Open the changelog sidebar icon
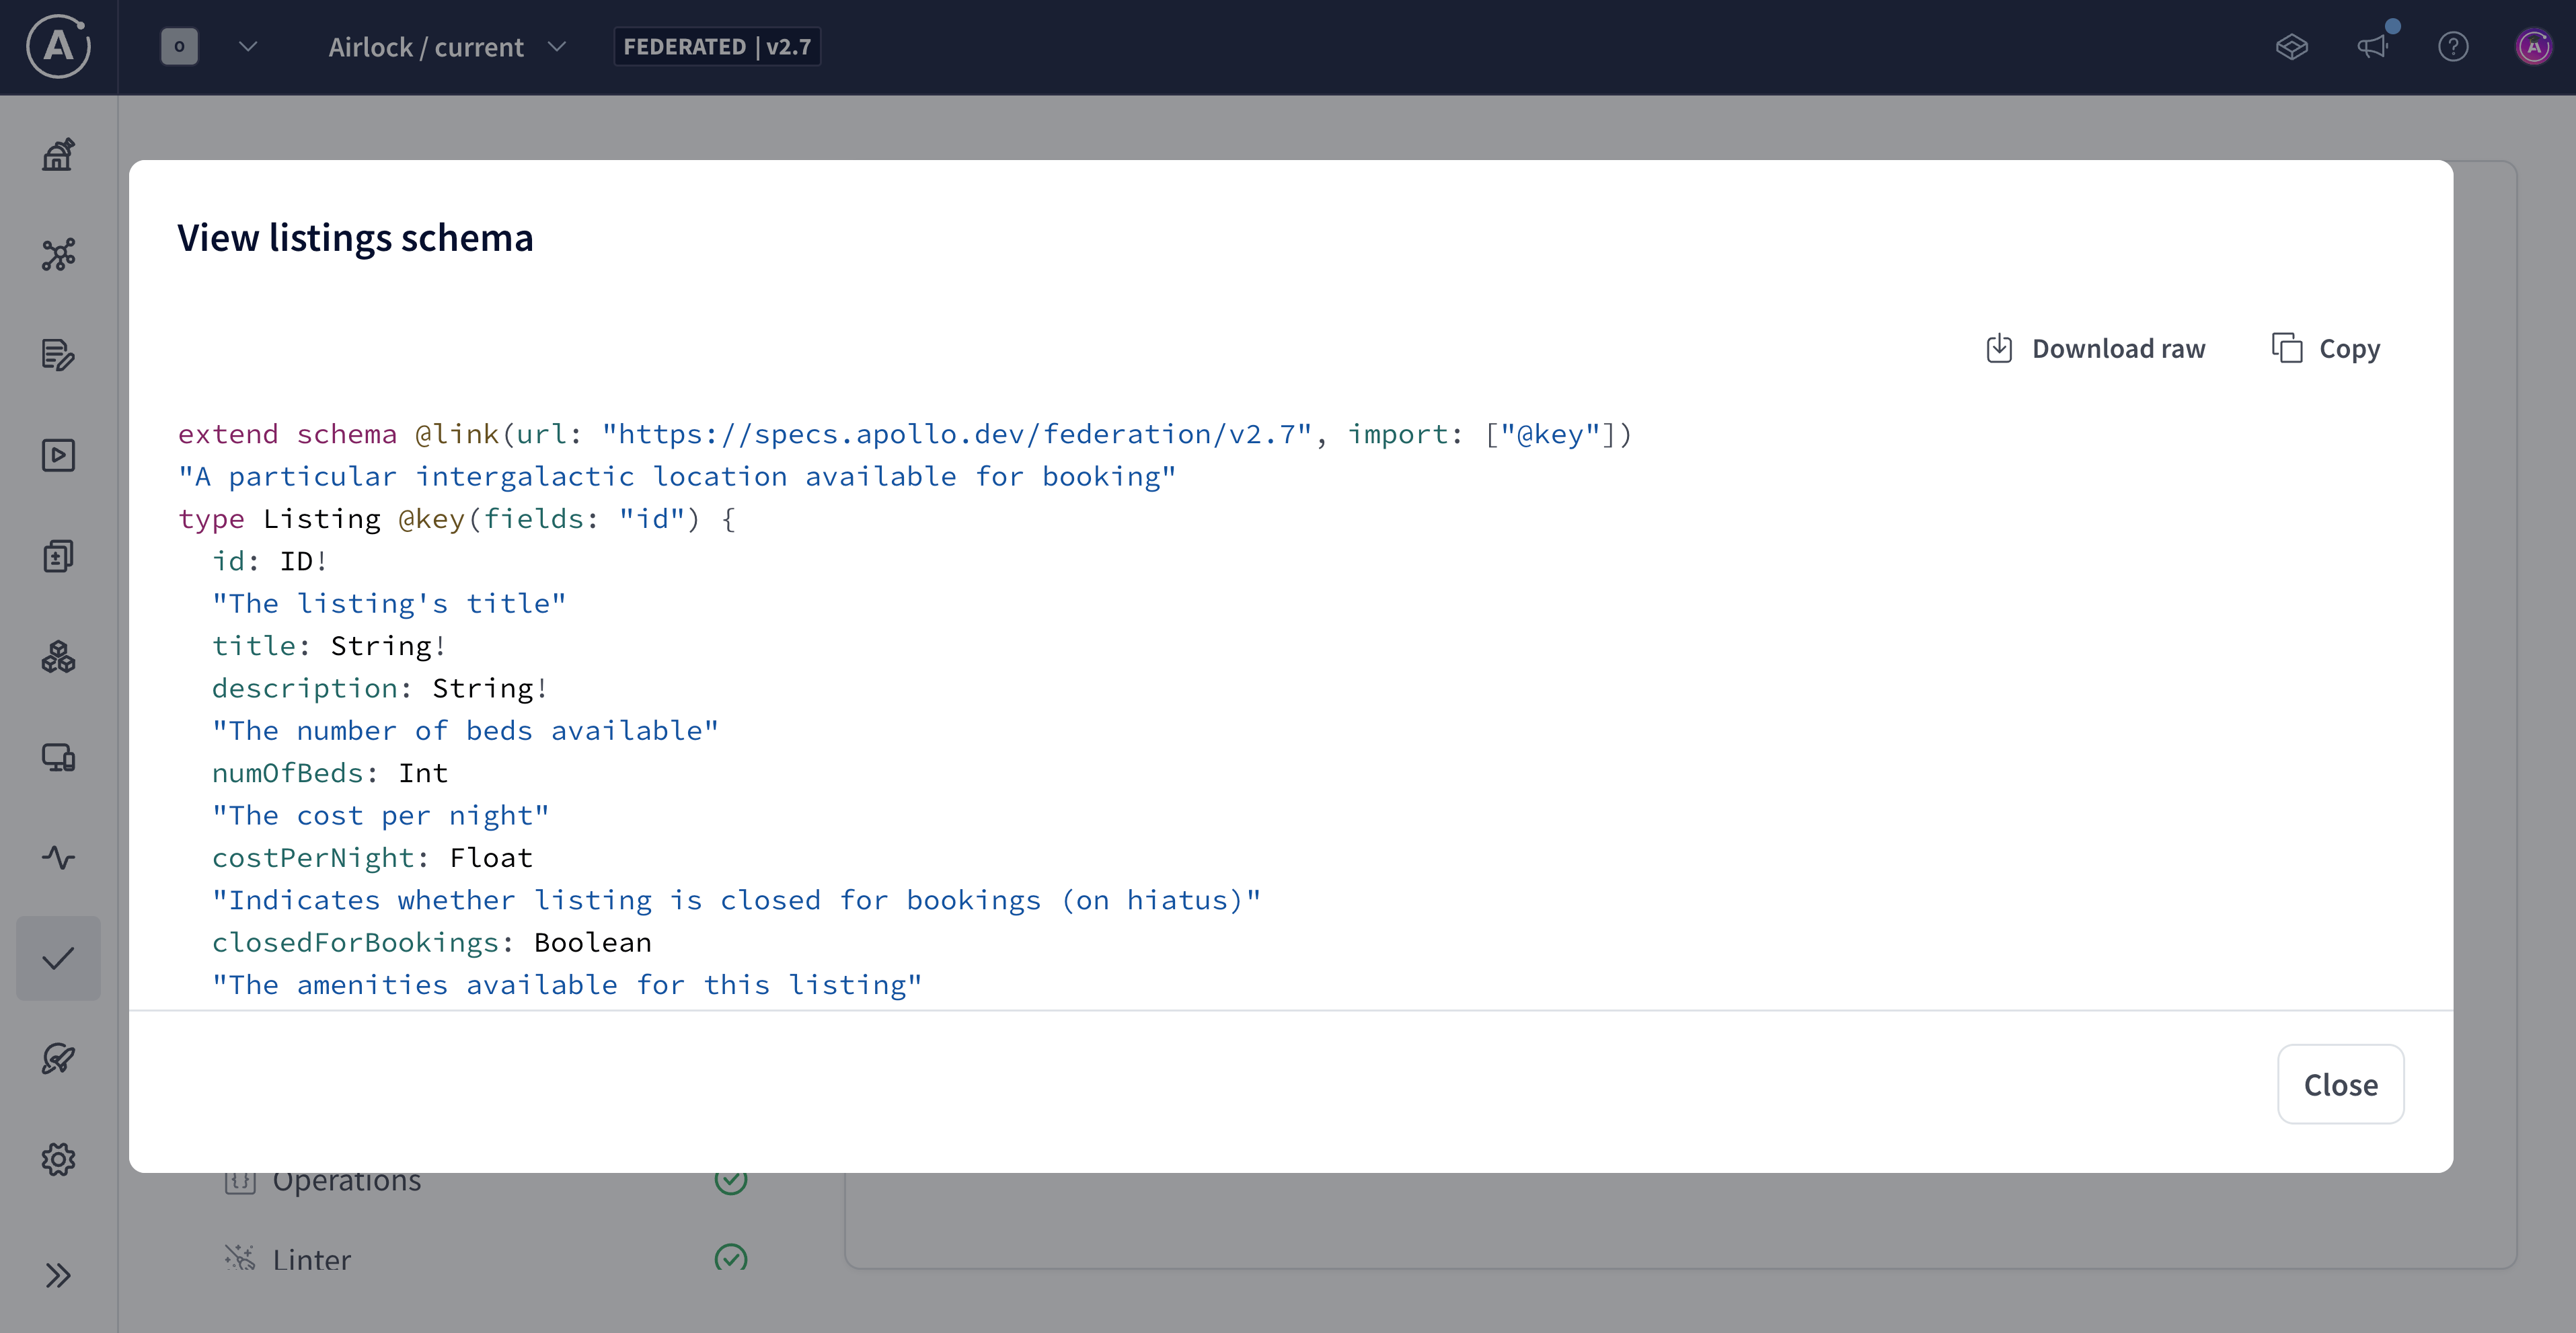This screenshot has height=1333, width=2576. click(x=58, y=556)
